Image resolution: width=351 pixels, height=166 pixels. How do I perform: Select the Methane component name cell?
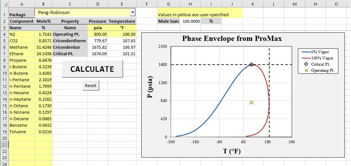22,47
